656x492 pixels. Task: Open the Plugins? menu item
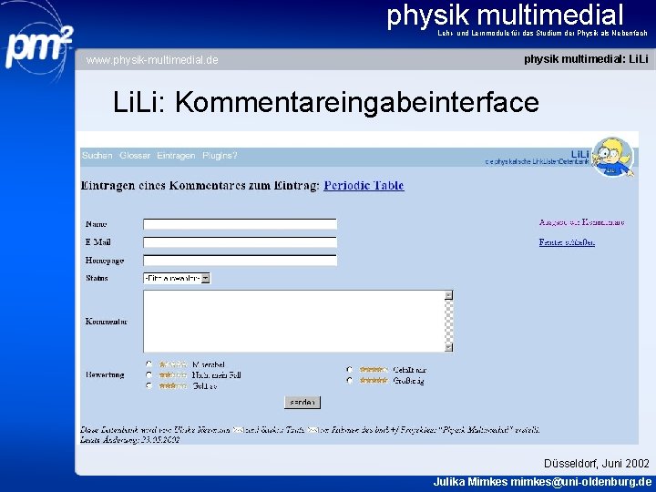(220, 156)
